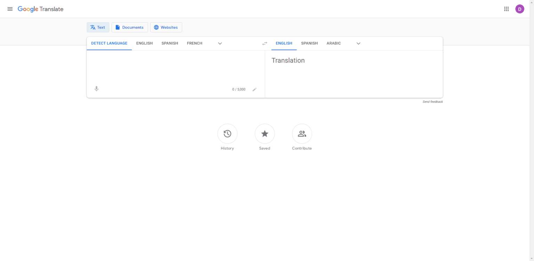This screenshot has width=534, height=261.
Task: Switch to the Websites tab
Action: [166, 27]
